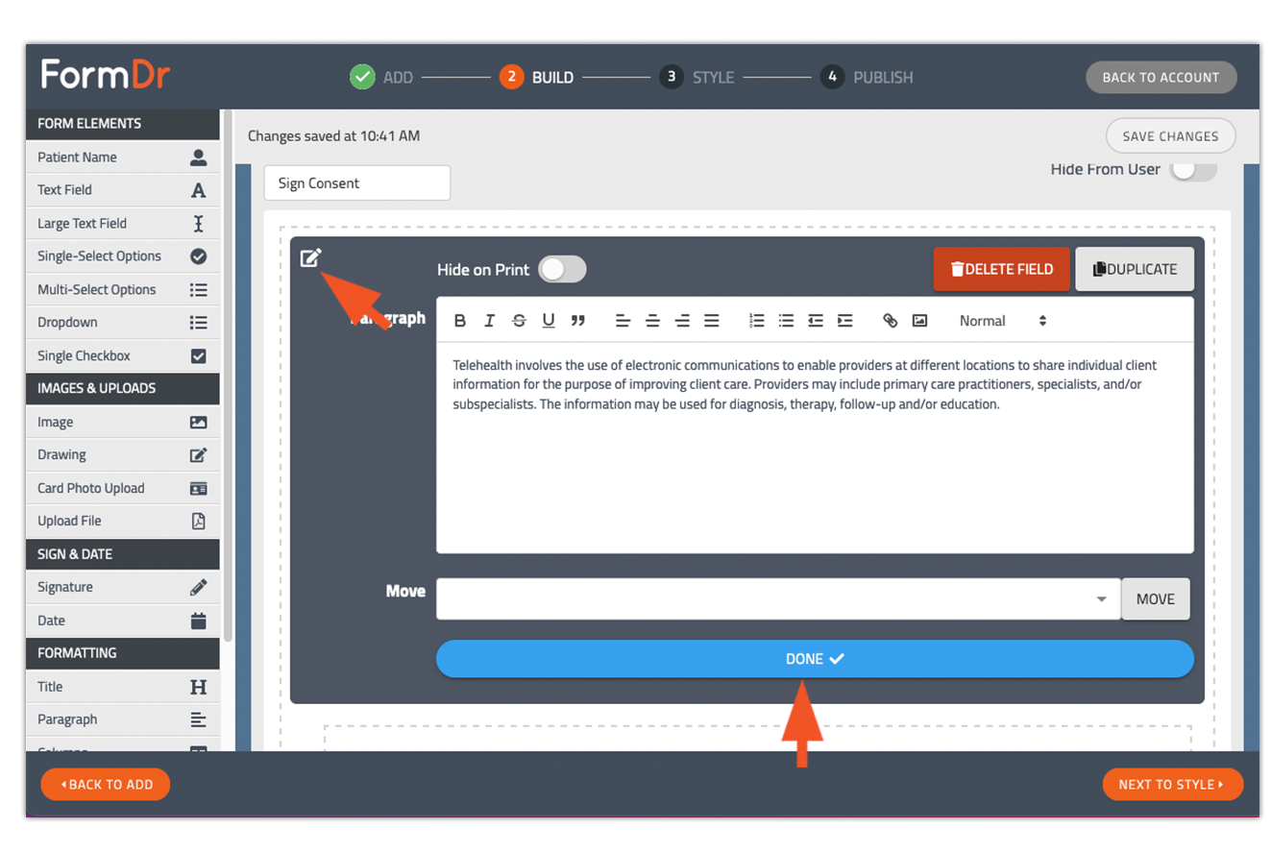Click NEXT TO STYLE
This screenshot has width=1271, height=852.
(1173, 785)
